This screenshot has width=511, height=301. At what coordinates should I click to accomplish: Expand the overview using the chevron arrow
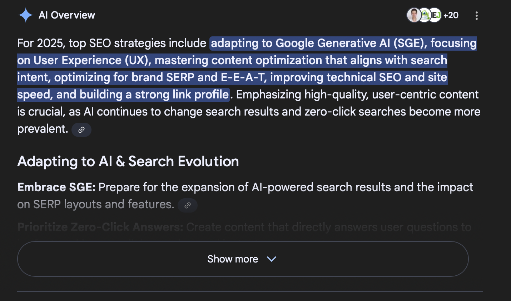tap(272, 259)
